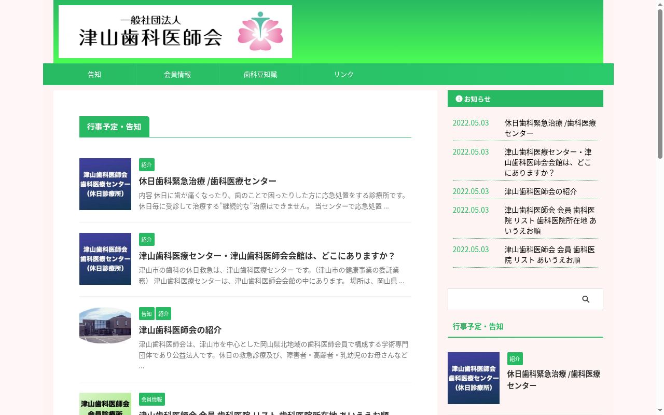
Task: Open news item 歯科医院 リスト あいうえお順
Action: [550, 255]
